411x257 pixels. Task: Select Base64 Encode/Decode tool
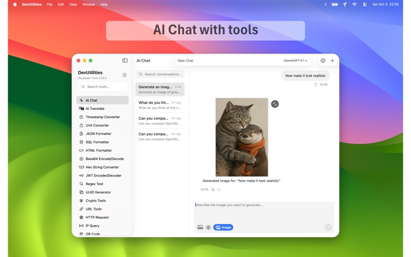[x=103, y=159]
